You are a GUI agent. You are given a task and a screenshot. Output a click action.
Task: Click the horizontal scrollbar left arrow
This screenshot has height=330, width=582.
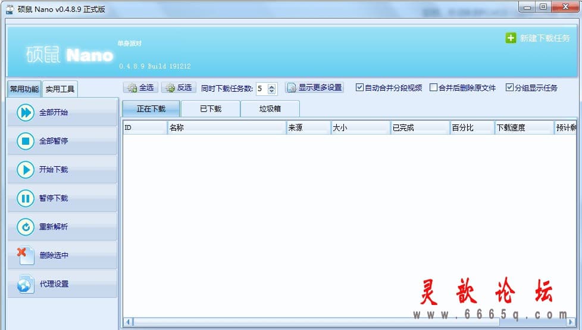pos(128,322)
